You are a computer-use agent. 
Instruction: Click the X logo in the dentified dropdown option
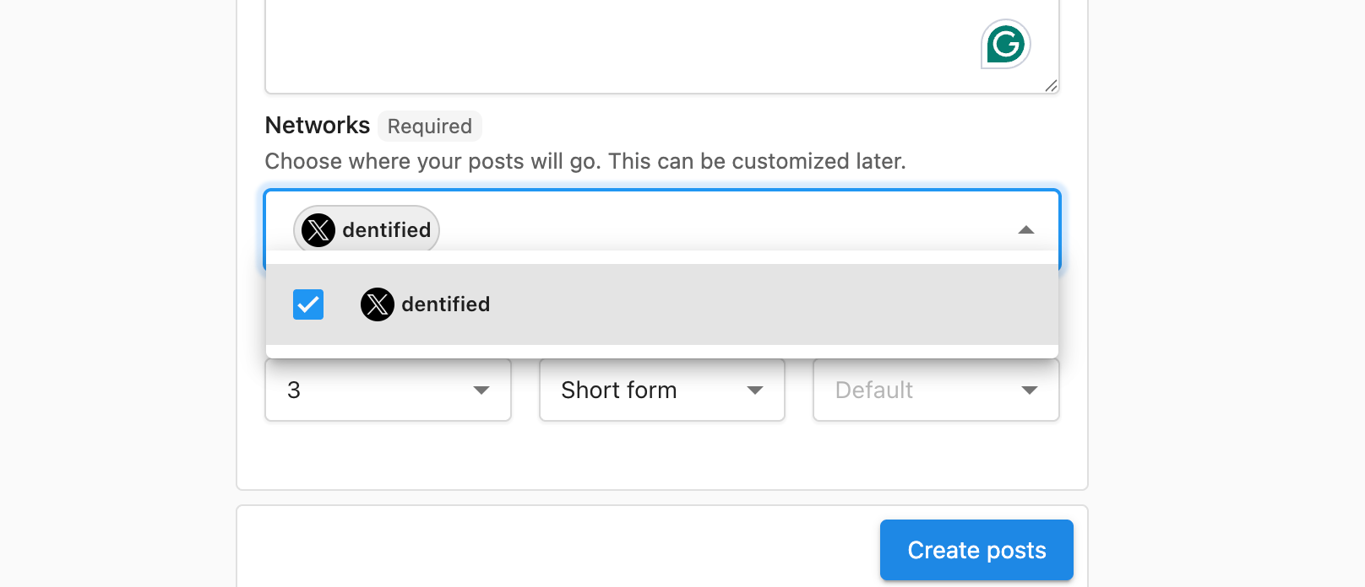click(x=378, y=304)
